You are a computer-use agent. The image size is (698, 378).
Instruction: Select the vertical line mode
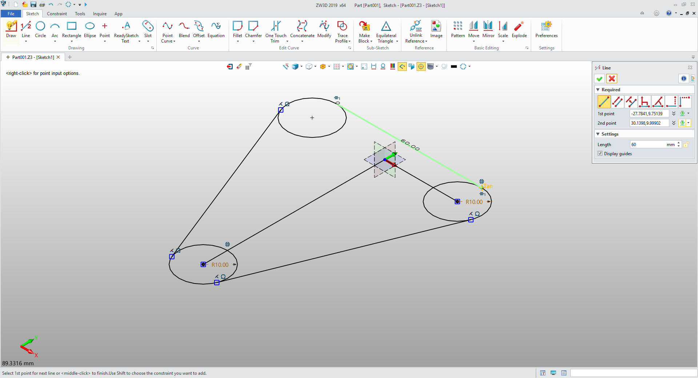[x=685, y=102]
